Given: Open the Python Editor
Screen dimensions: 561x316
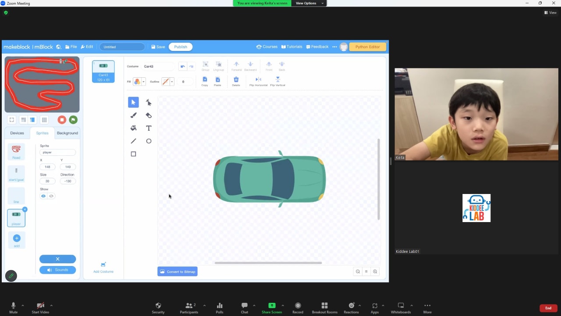Looking at the screenshot, I should point(367,47).
